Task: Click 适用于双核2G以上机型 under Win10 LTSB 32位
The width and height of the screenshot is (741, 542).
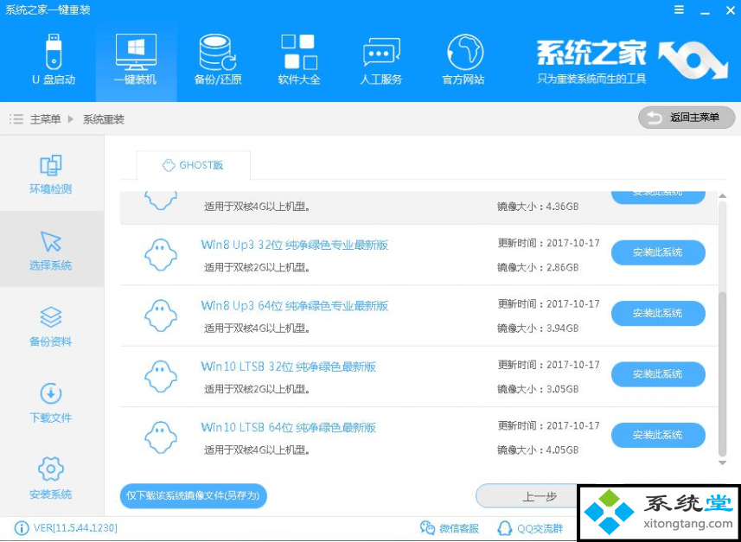Action: 257,389
